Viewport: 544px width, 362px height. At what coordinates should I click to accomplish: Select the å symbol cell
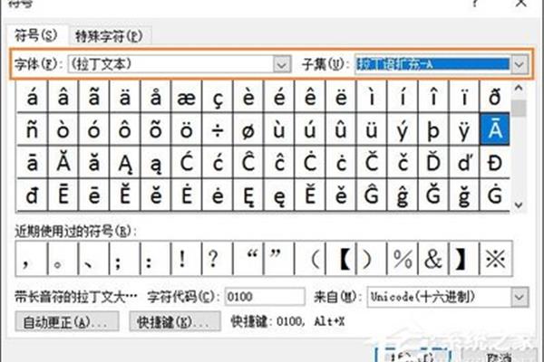156,98
